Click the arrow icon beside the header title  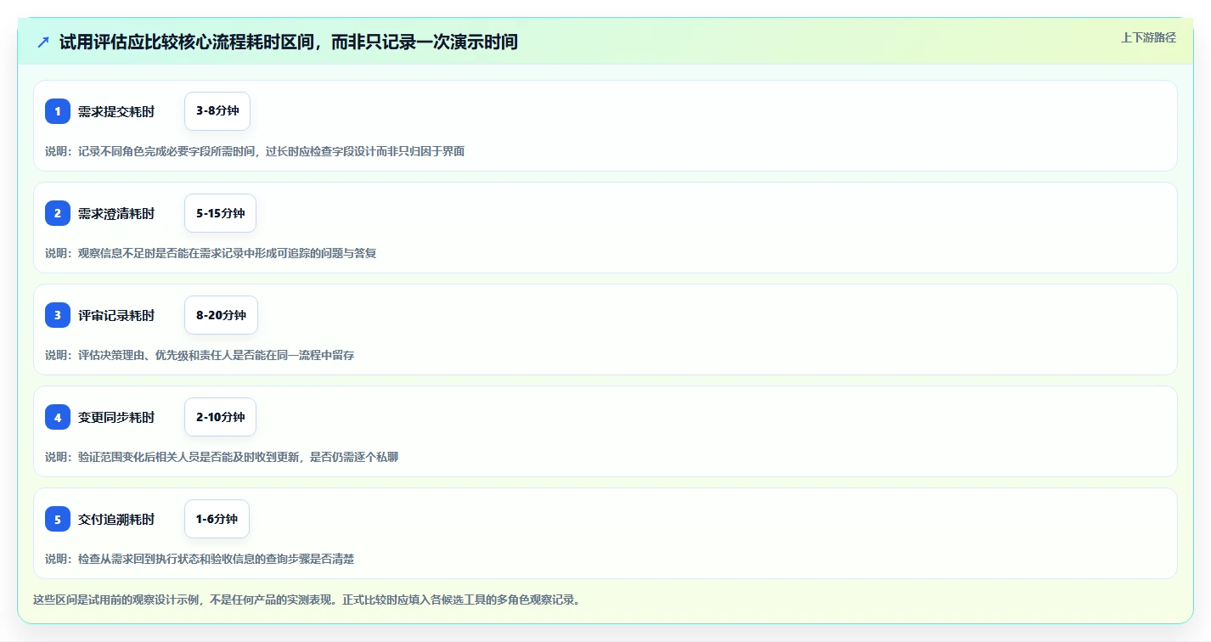pyautogui.click(x=43, y=42)
